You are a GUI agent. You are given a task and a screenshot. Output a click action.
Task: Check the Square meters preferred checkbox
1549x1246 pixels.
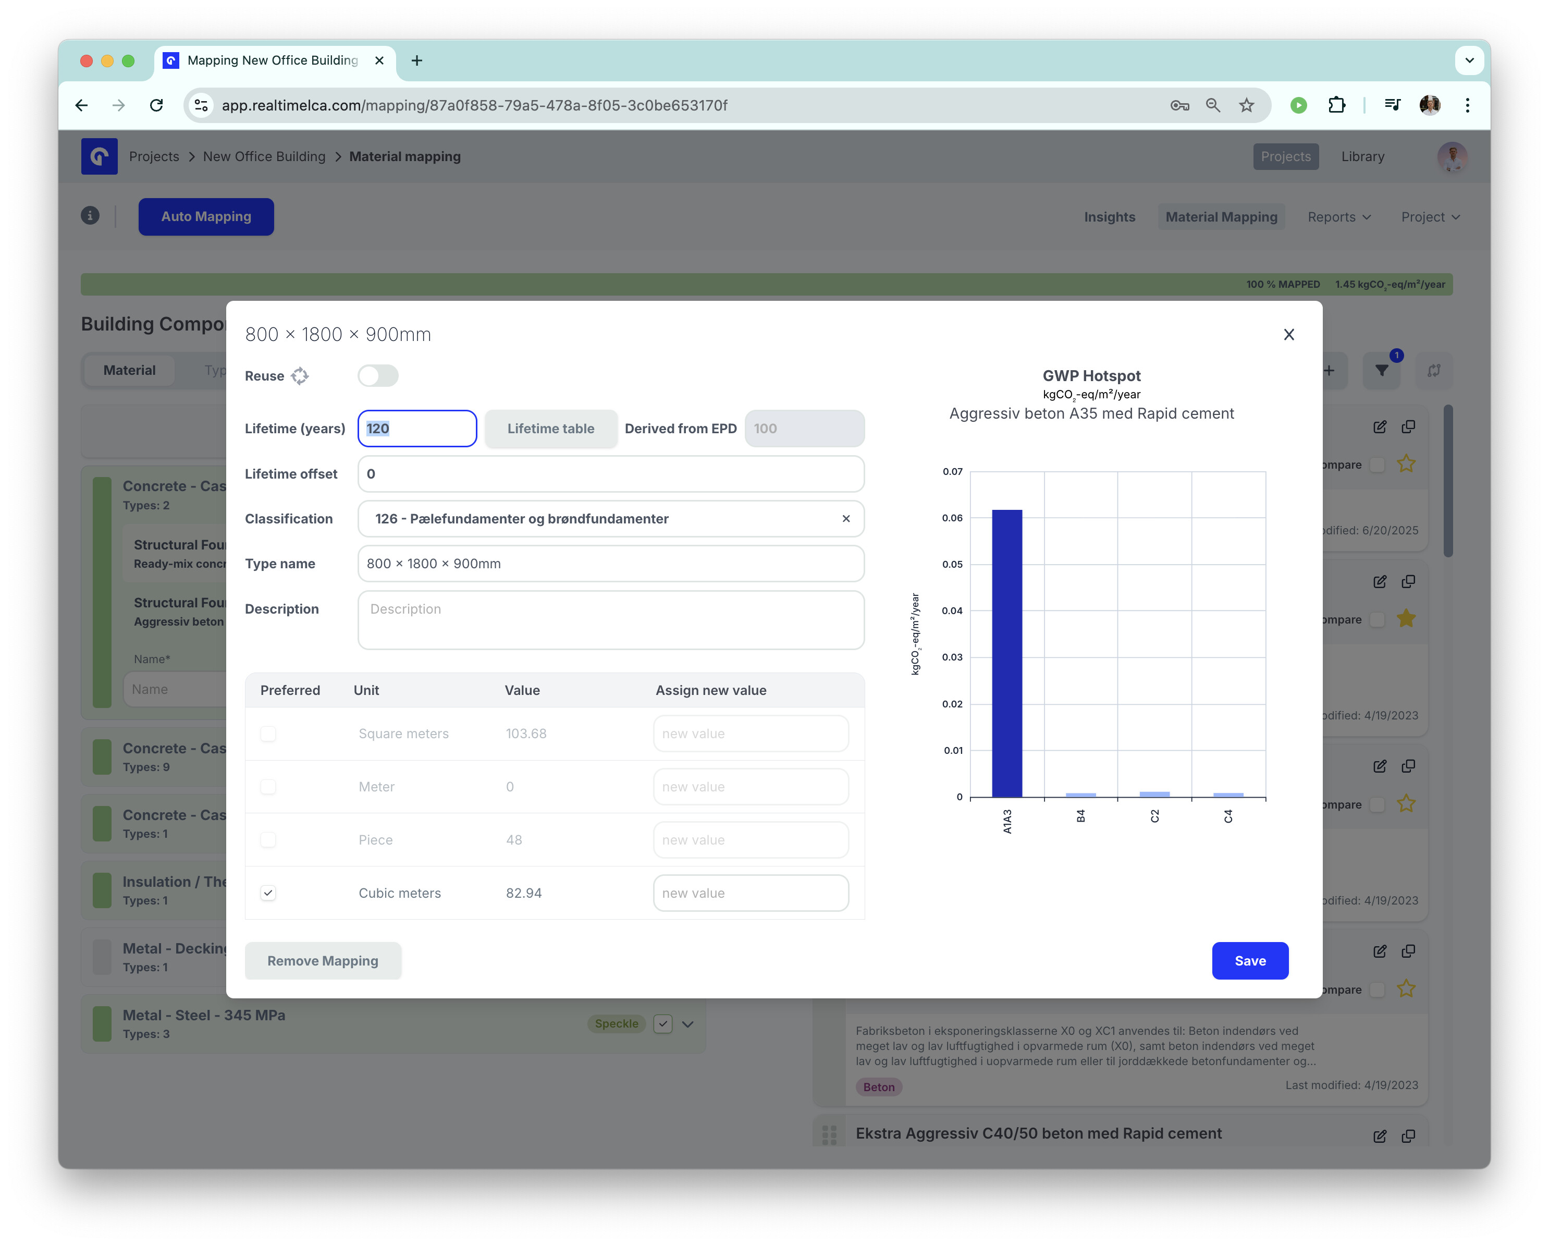click(268, 734)
